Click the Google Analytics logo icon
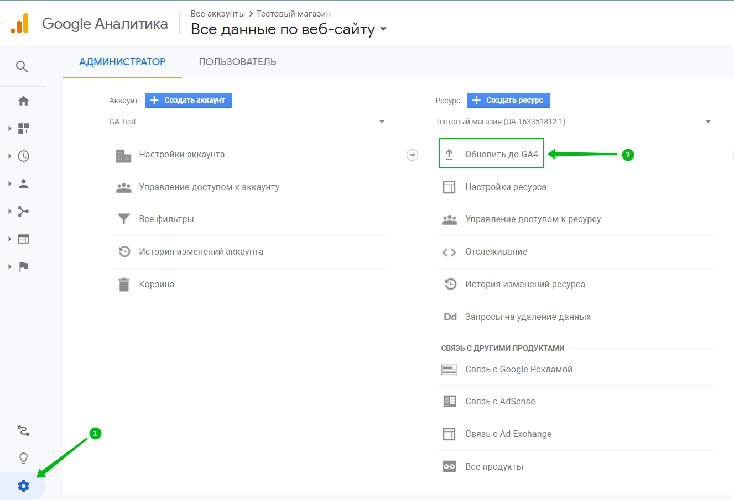 coord(20,24)
